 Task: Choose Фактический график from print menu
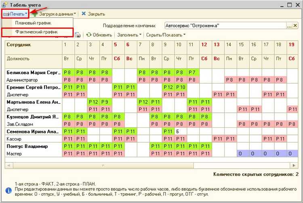click(36, 31)
